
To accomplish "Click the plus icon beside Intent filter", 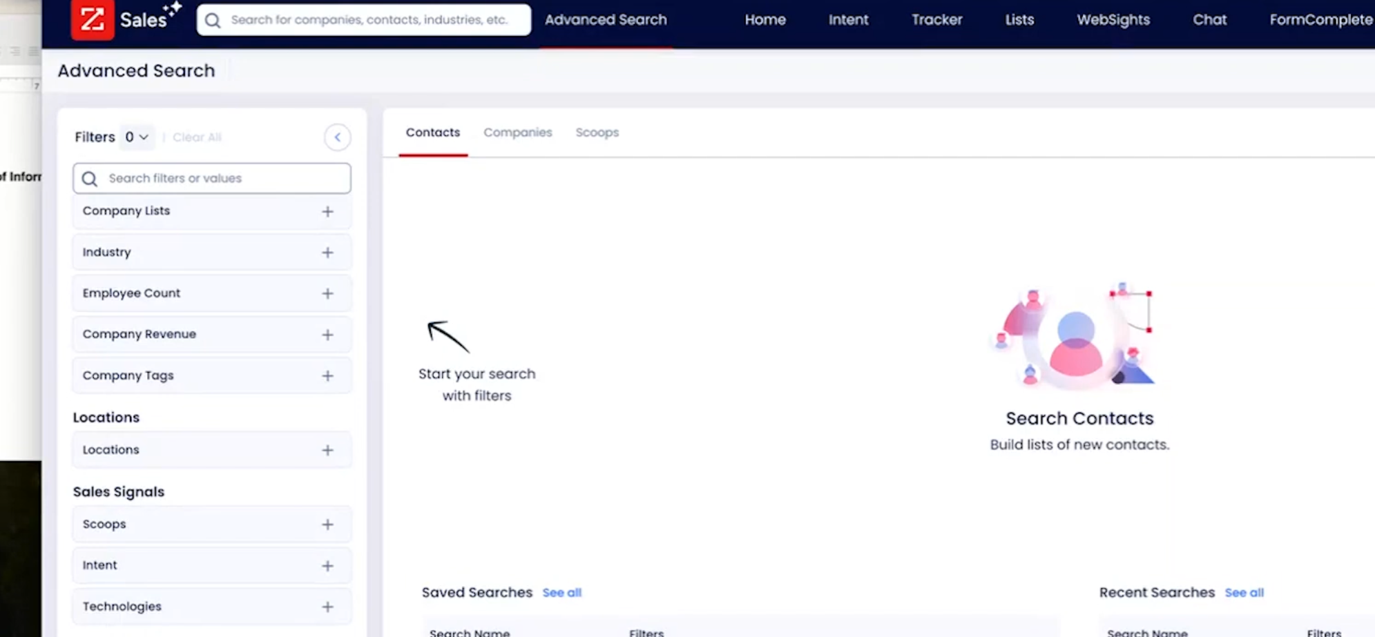I will [x=328, y=566].
